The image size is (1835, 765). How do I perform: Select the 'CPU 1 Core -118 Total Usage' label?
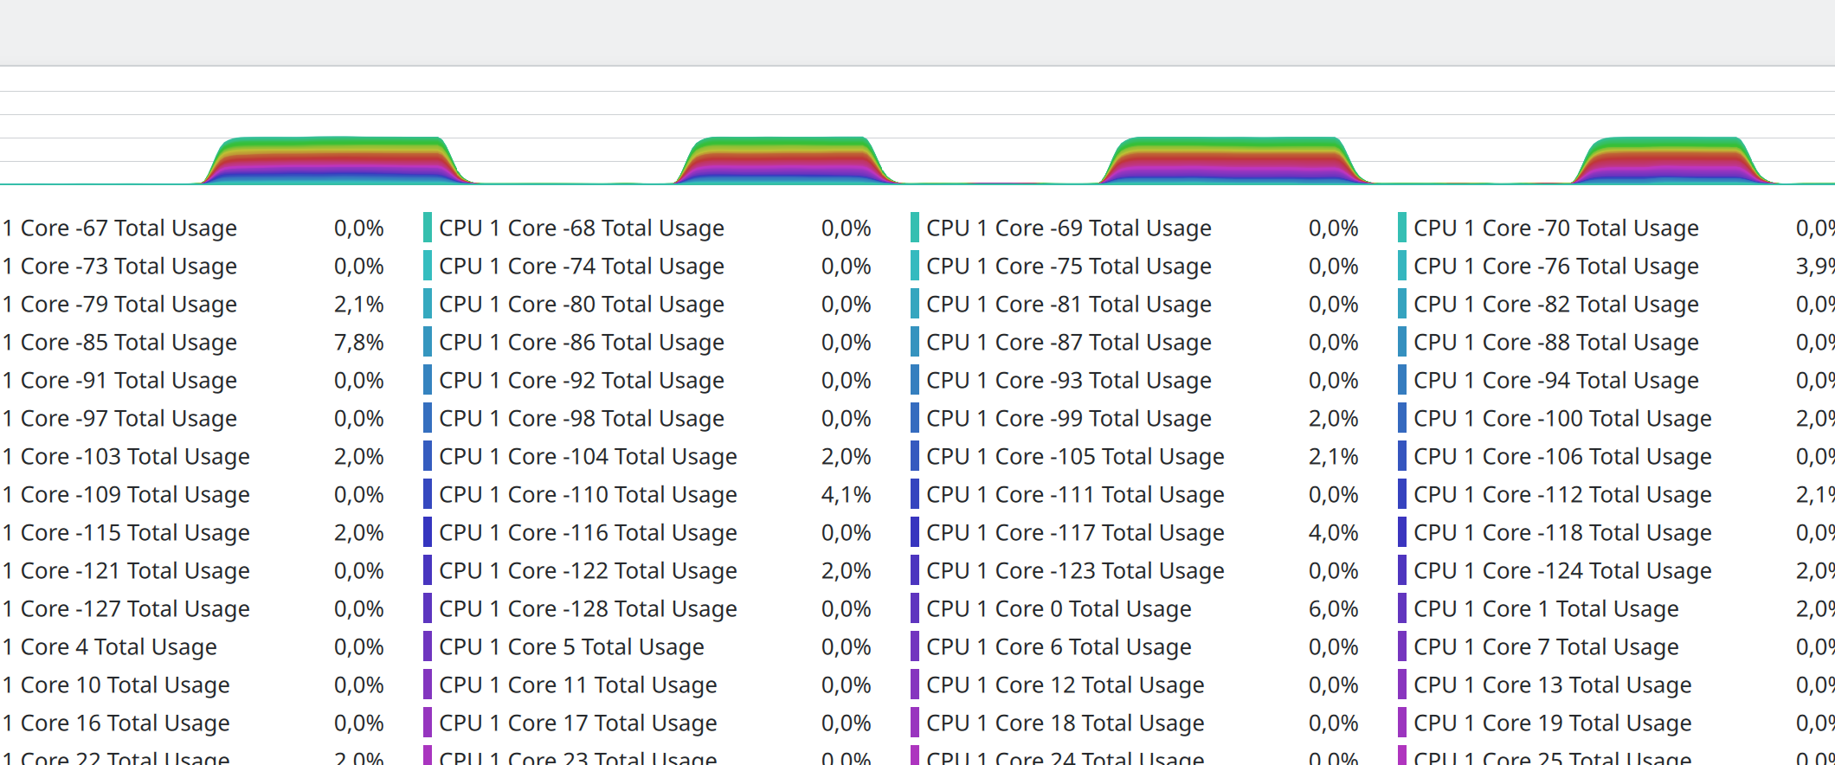pyautogui.click(x=1563, y=533)
